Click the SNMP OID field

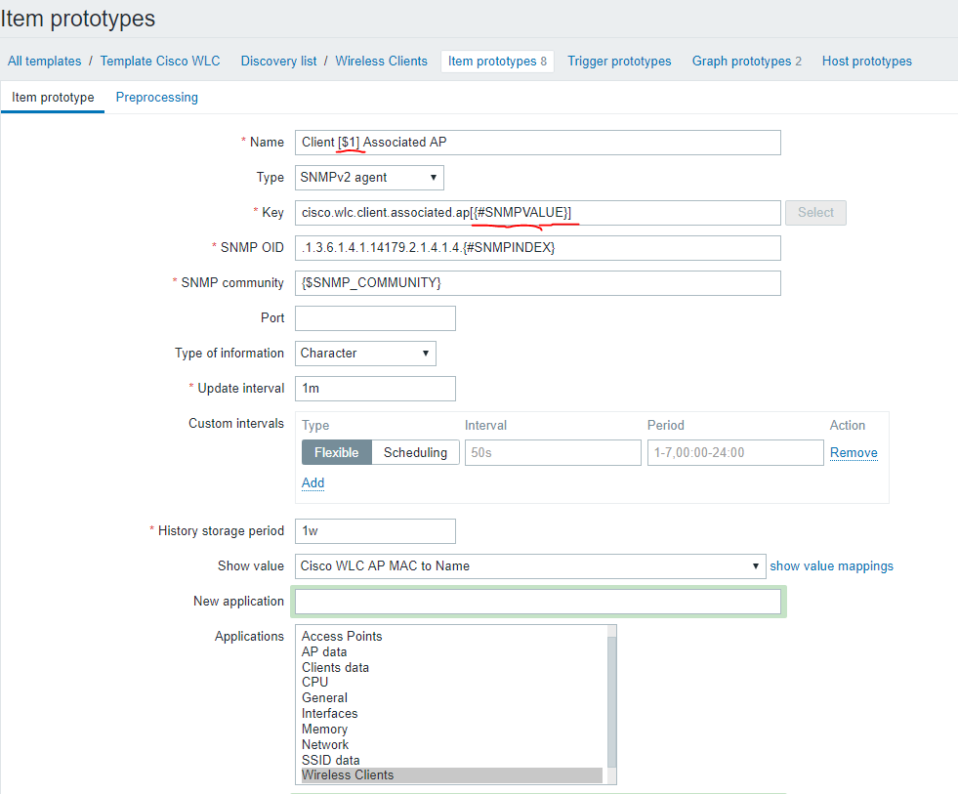point(537,247)
